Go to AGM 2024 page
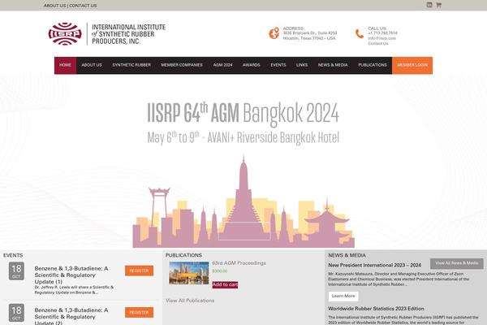 pos(222,65)
